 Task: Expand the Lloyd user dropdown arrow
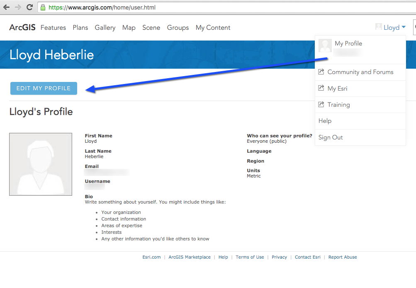click(x=404, y=27)
